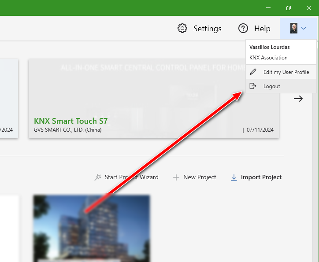Click the Start Project Wizard wand icon
Image resolution: width=319 pixels, height=262 pixels.
pos(98,177)
